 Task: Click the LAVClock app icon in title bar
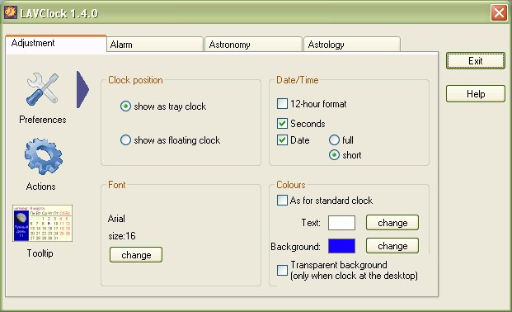(x=10, y=12)
